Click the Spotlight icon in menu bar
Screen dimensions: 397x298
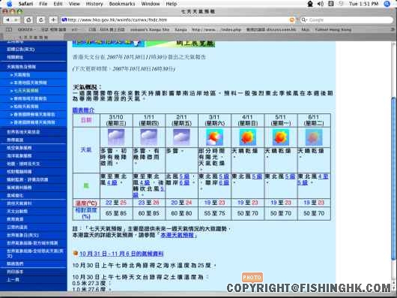point(387,4)
